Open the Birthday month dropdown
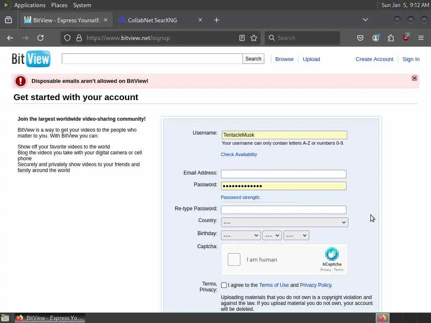Image resolution: width=431 pixels, height=323 pixels. [241, 236]
